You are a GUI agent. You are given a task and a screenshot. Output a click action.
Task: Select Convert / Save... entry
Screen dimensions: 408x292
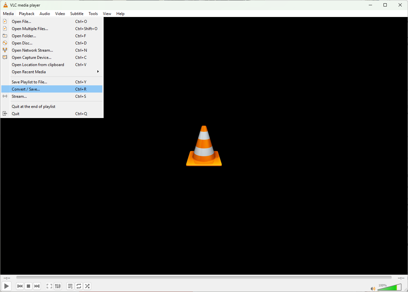(x=52, y=89)
